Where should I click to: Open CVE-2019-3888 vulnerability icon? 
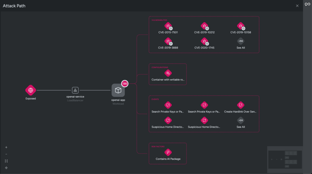coord(168,41)
